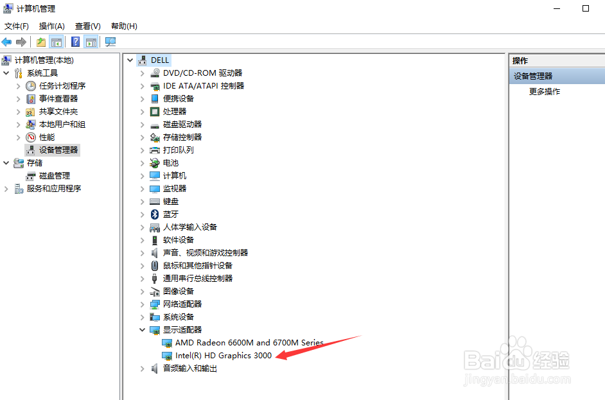This screenshot has width=605, height=400.
Task: Click the 通用串行总线控制器 USB icon
Action: (x=155, y=279)
